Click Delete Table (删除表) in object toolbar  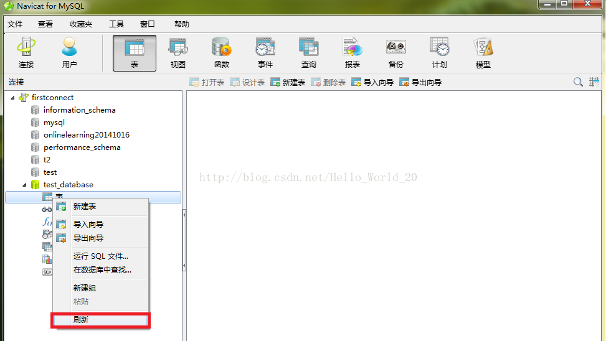click(328, 82)
